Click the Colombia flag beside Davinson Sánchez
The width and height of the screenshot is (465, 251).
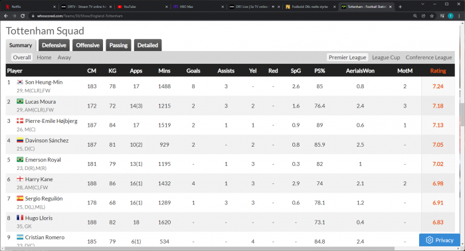click(20, 140)
